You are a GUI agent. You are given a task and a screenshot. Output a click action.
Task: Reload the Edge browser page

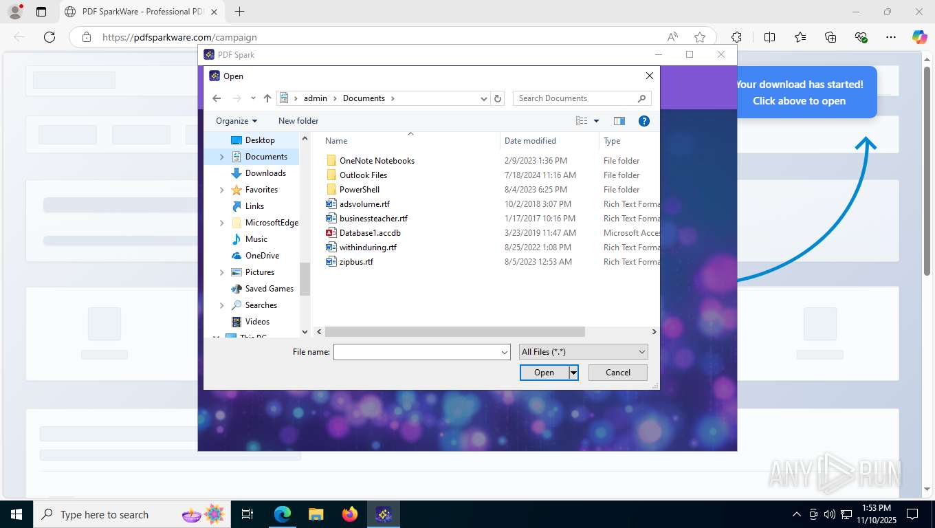49,37
